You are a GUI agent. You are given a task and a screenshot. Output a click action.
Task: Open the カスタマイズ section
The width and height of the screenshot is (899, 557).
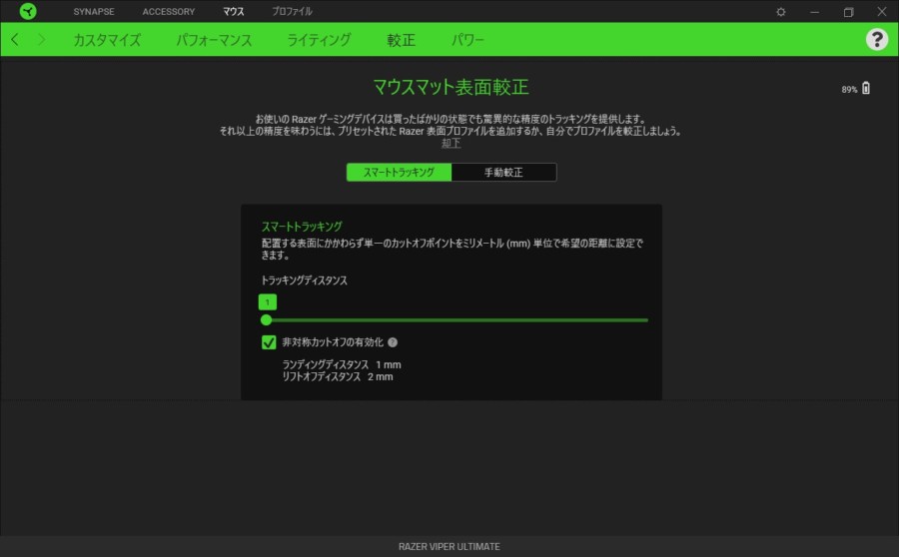(x=107, y=40)
